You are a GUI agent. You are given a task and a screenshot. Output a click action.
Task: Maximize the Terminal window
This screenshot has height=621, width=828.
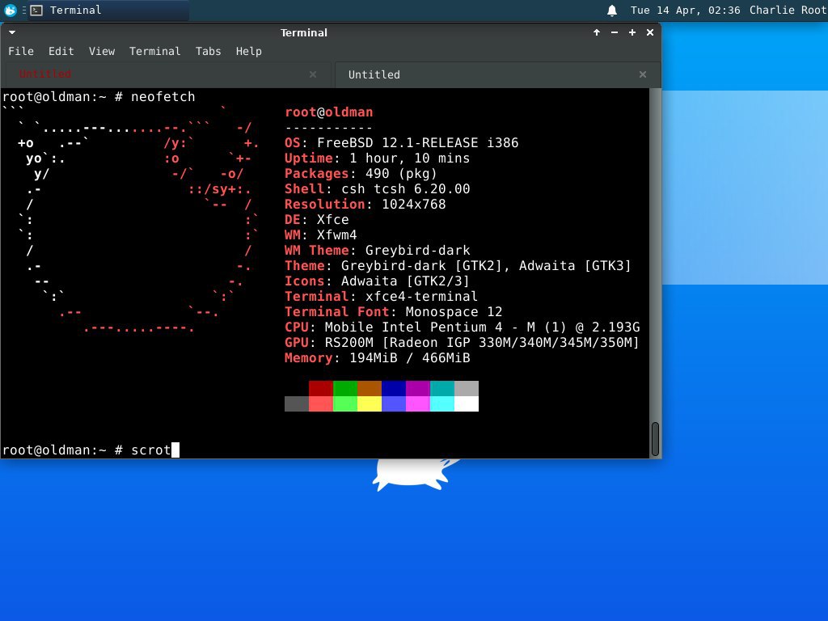click(x=632, y=32)
